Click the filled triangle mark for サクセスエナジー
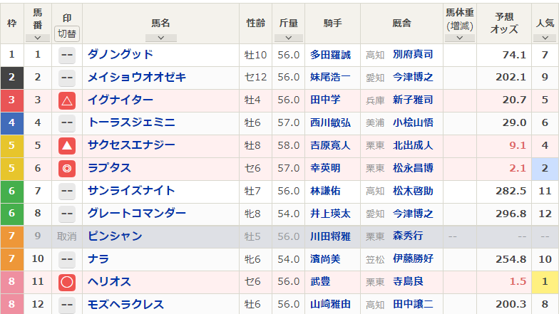 tap(67, 146)
